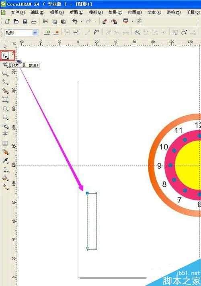This screenshot has height=286, width=201.
Task: Open the undo history dropdown arrow
Action: click(82, 22)
